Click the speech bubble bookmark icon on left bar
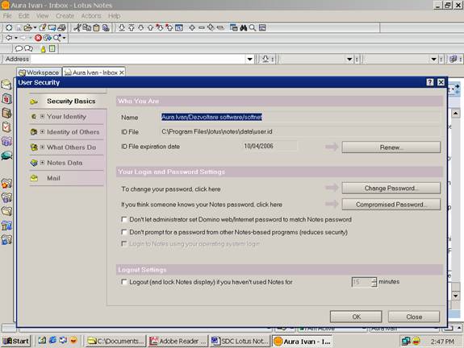 pos(6,155)
